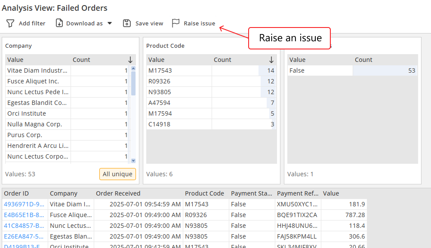The width and height of the screenshot is (431, 248).
Task: Select Fusce Aliquet Inc. company row
Action: pyautogui.click(x=68, y=81)
